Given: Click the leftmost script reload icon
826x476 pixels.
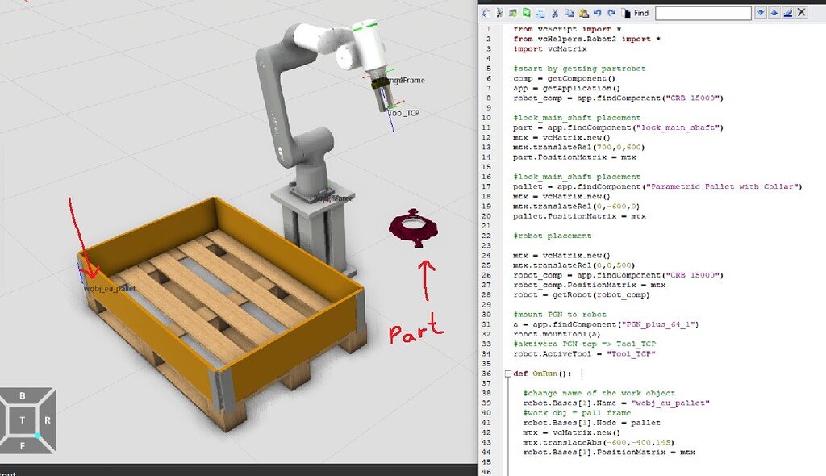Looking at the screenshot, I should point(486,13).
